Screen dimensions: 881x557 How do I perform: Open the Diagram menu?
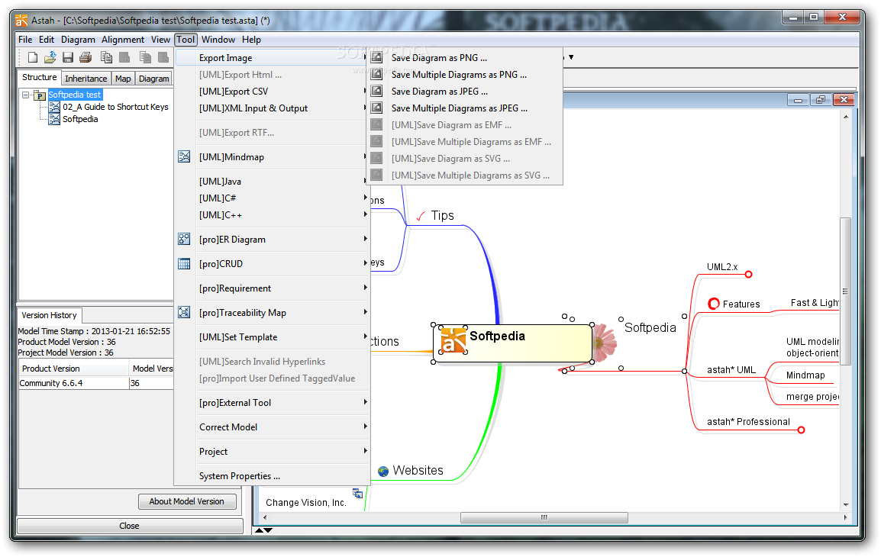pyautogui.click(x=78, y=40)
